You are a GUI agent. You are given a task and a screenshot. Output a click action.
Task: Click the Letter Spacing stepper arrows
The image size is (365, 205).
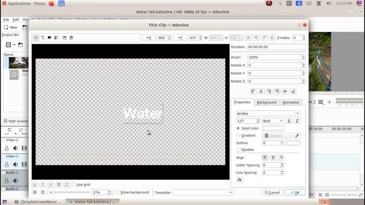[x=282, y=165]
